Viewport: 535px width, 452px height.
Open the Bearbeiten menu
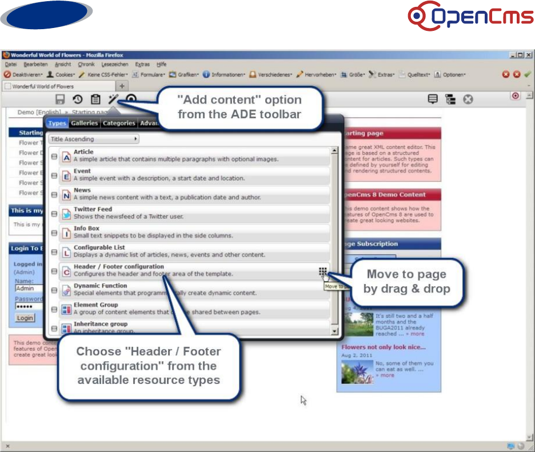35,64
